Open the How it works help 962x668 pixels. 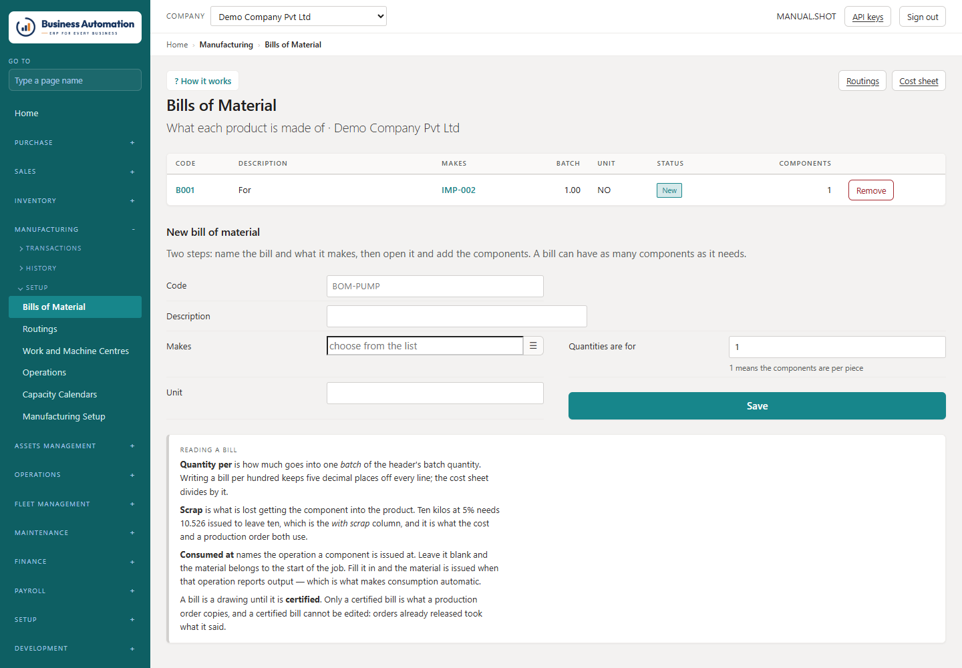click(x=202, y=81)
